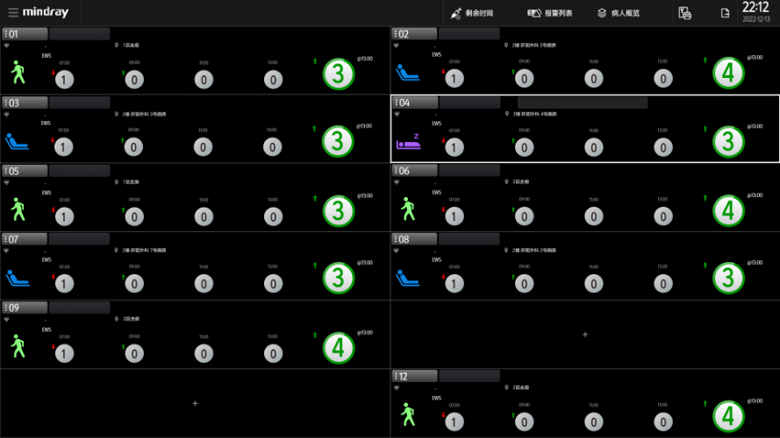Click the print report icon in top bar

pos(685,13)
